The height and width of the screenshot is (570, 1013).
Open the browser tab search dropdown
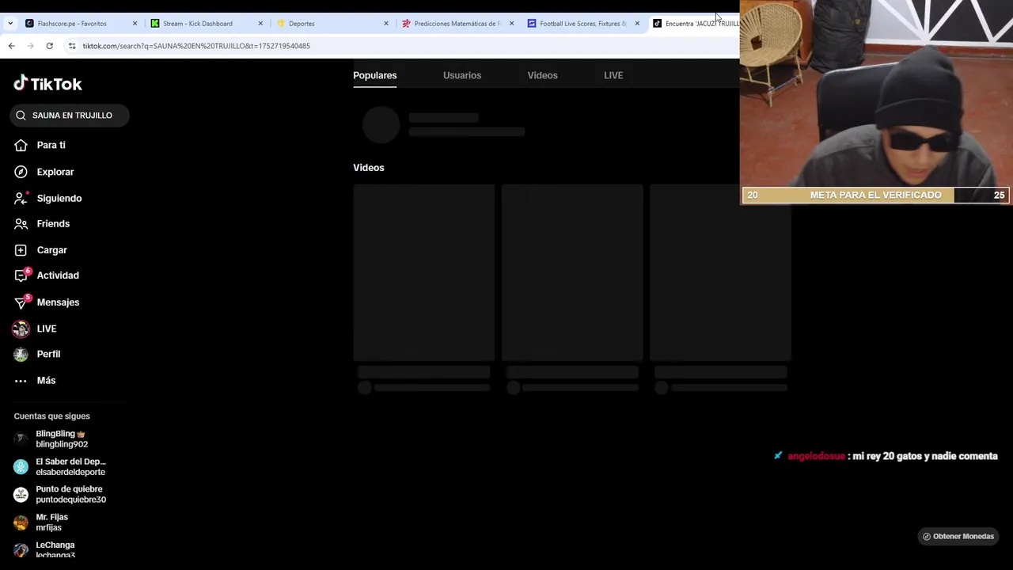click(x=10, y=24)
